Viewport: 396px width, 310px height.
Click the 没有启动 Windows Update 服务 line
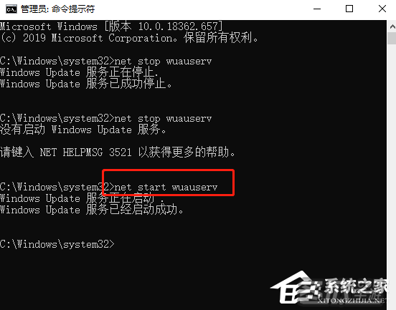coord(83,130)
